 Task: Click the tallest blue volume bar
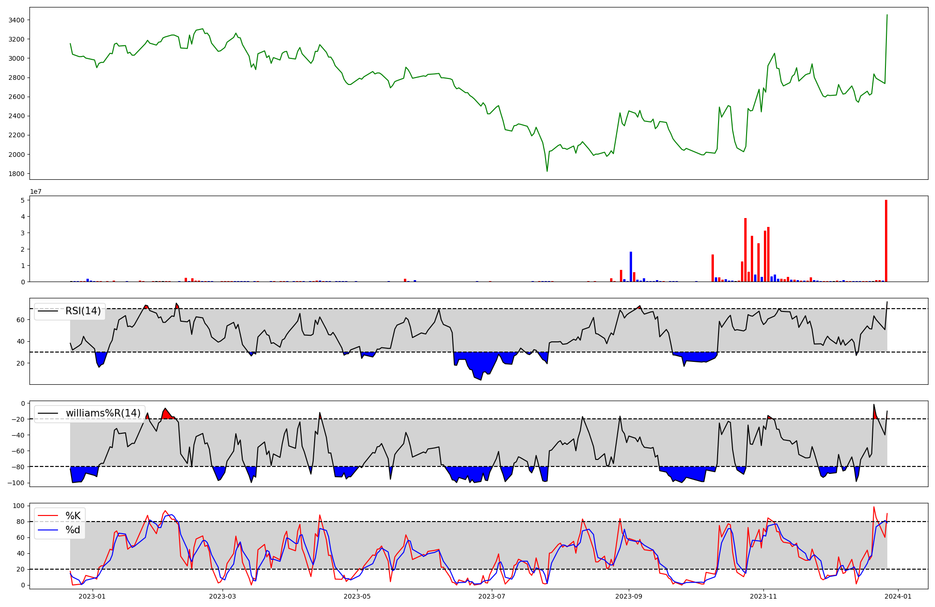point(631,267)
